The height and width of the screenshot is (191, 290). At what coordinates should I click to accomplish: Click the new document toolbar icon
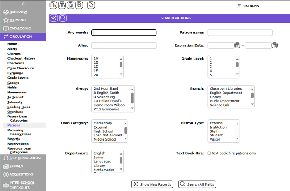tap(53, 5)
